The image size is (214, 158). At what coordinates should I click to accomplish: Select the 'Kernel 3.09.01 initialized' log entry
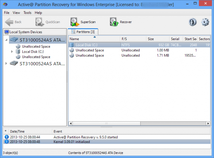(x=107, y=142)
